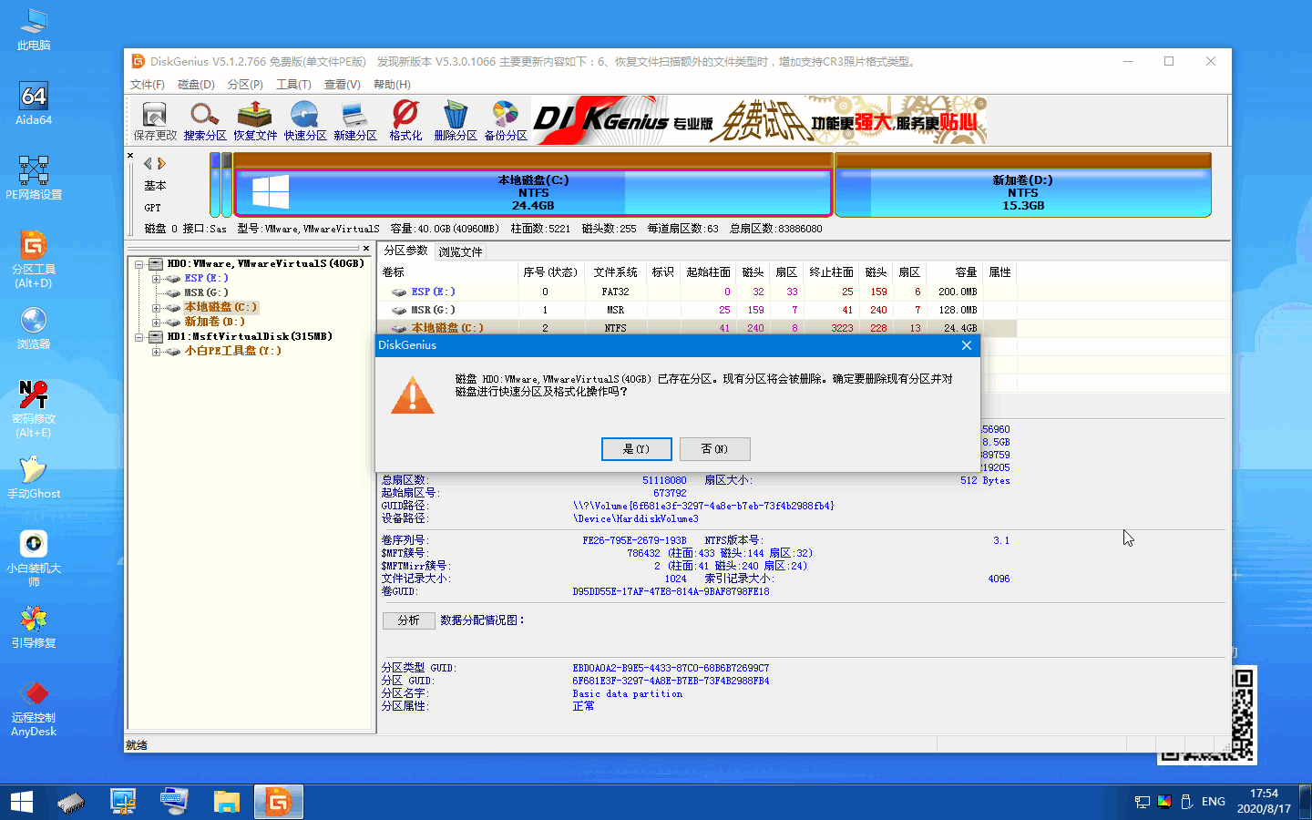This screenshot has height=820, width=1312.
Task: Open the 搜索分区 partition search tool
Action: click(x=204, y=119)
